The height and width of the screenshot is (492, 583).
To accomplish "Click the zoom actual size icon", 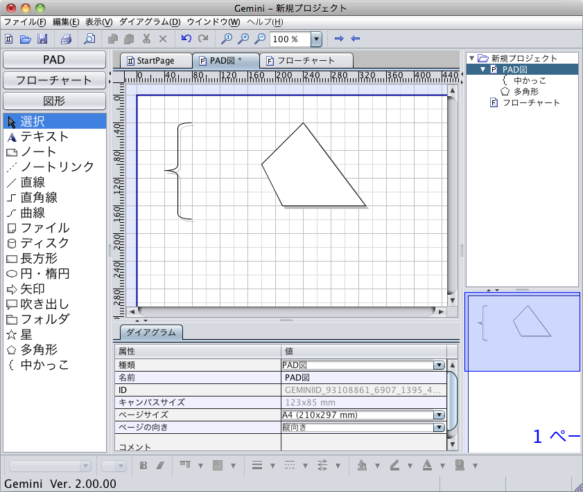I will coord(227,39).
